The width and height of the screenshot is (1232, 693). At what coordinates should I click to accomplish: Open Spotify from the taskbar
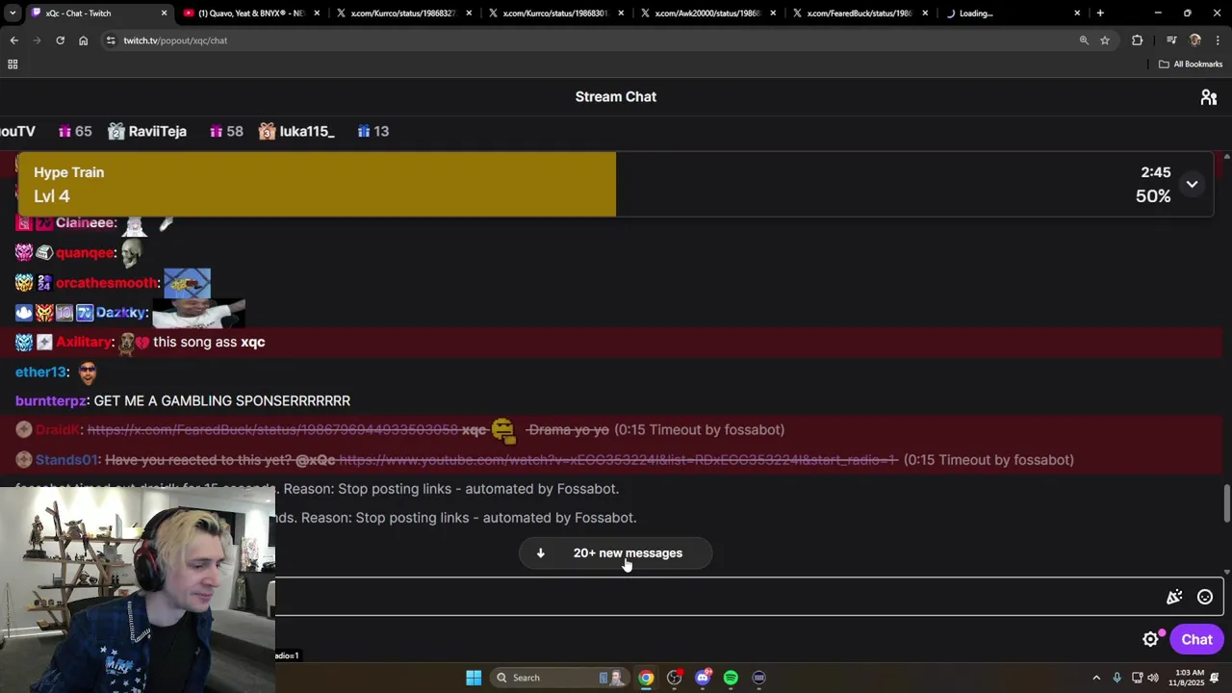pyautogui.click(x=731, y=678)
